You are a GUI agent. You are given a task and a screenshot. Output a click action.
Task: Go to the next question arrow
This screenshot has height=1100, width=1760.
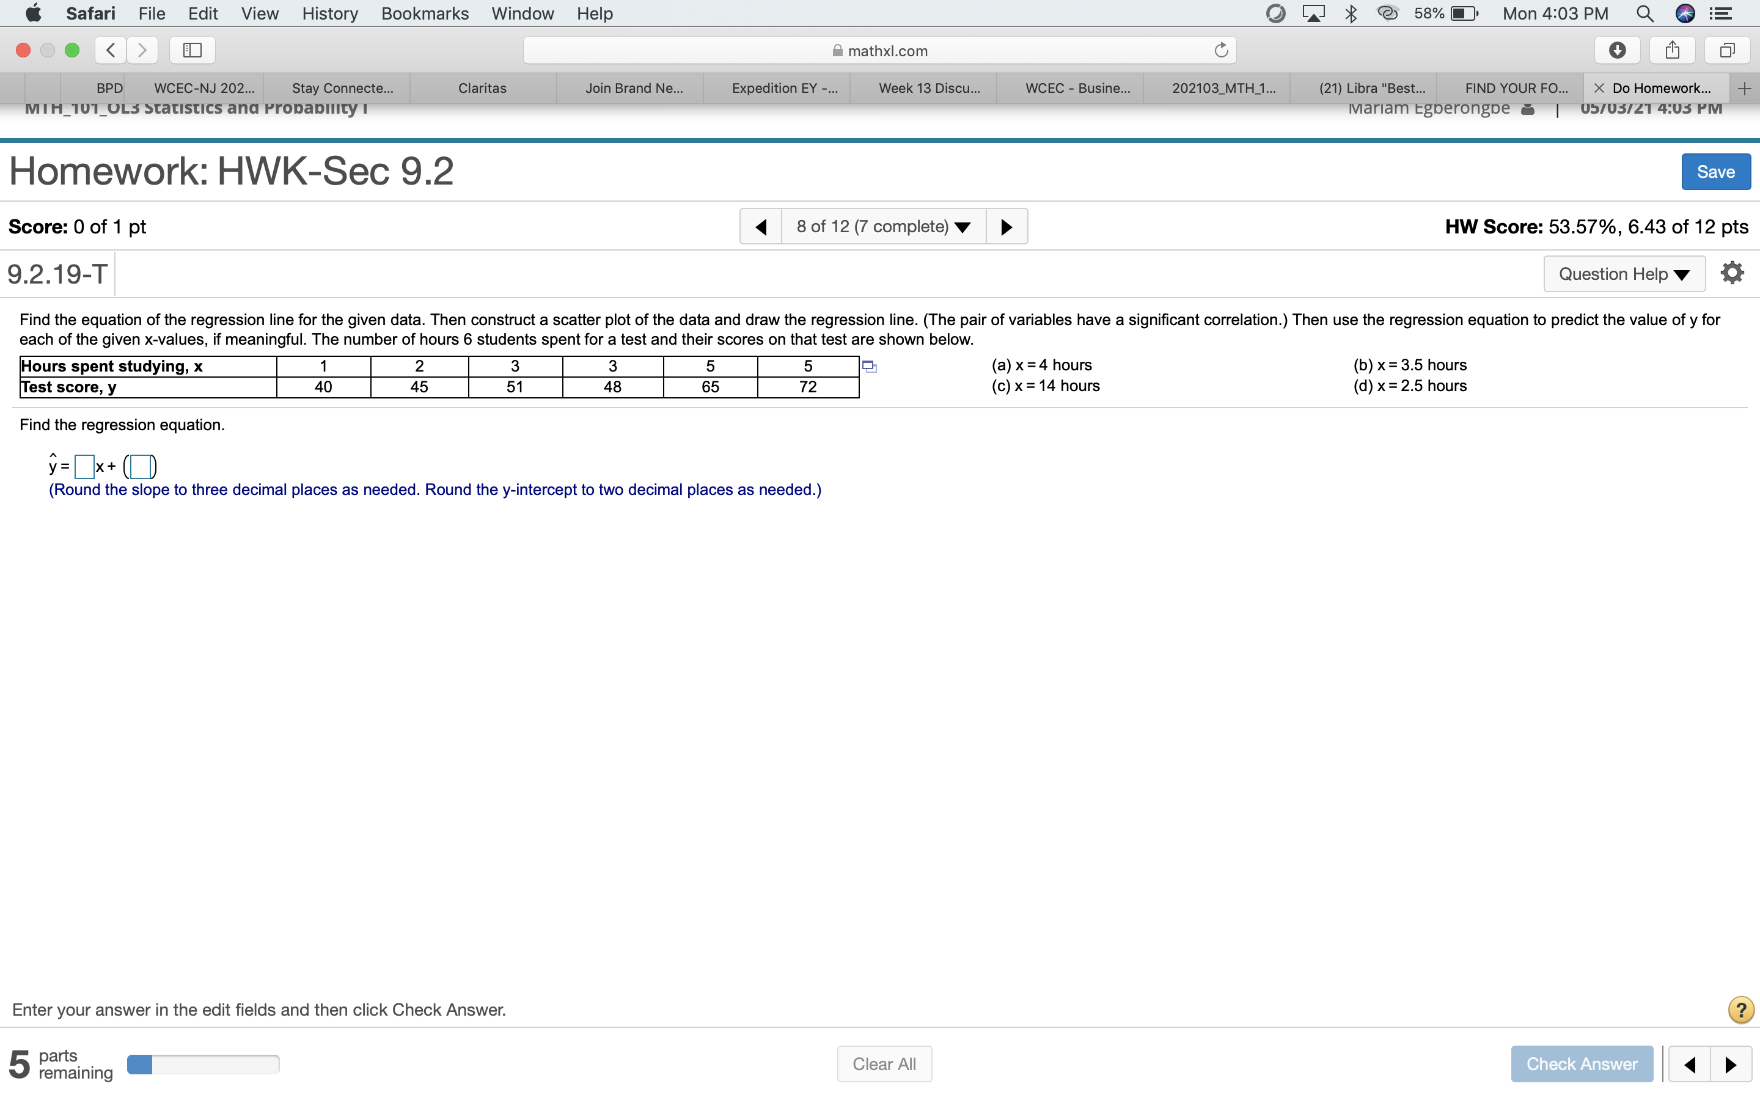pyautogui.click(x=1007, y=227)
